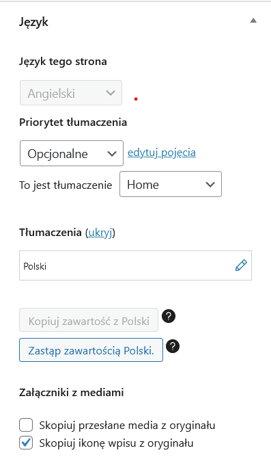The image size is (271, 470).
Task: Click the edytuj pojęcia link
Action: (162, 153)
